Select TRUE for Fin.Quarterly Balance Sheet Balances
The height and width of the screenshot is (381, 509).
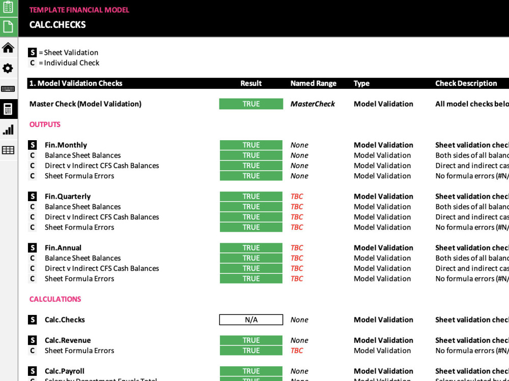click(x=251, y=207)
